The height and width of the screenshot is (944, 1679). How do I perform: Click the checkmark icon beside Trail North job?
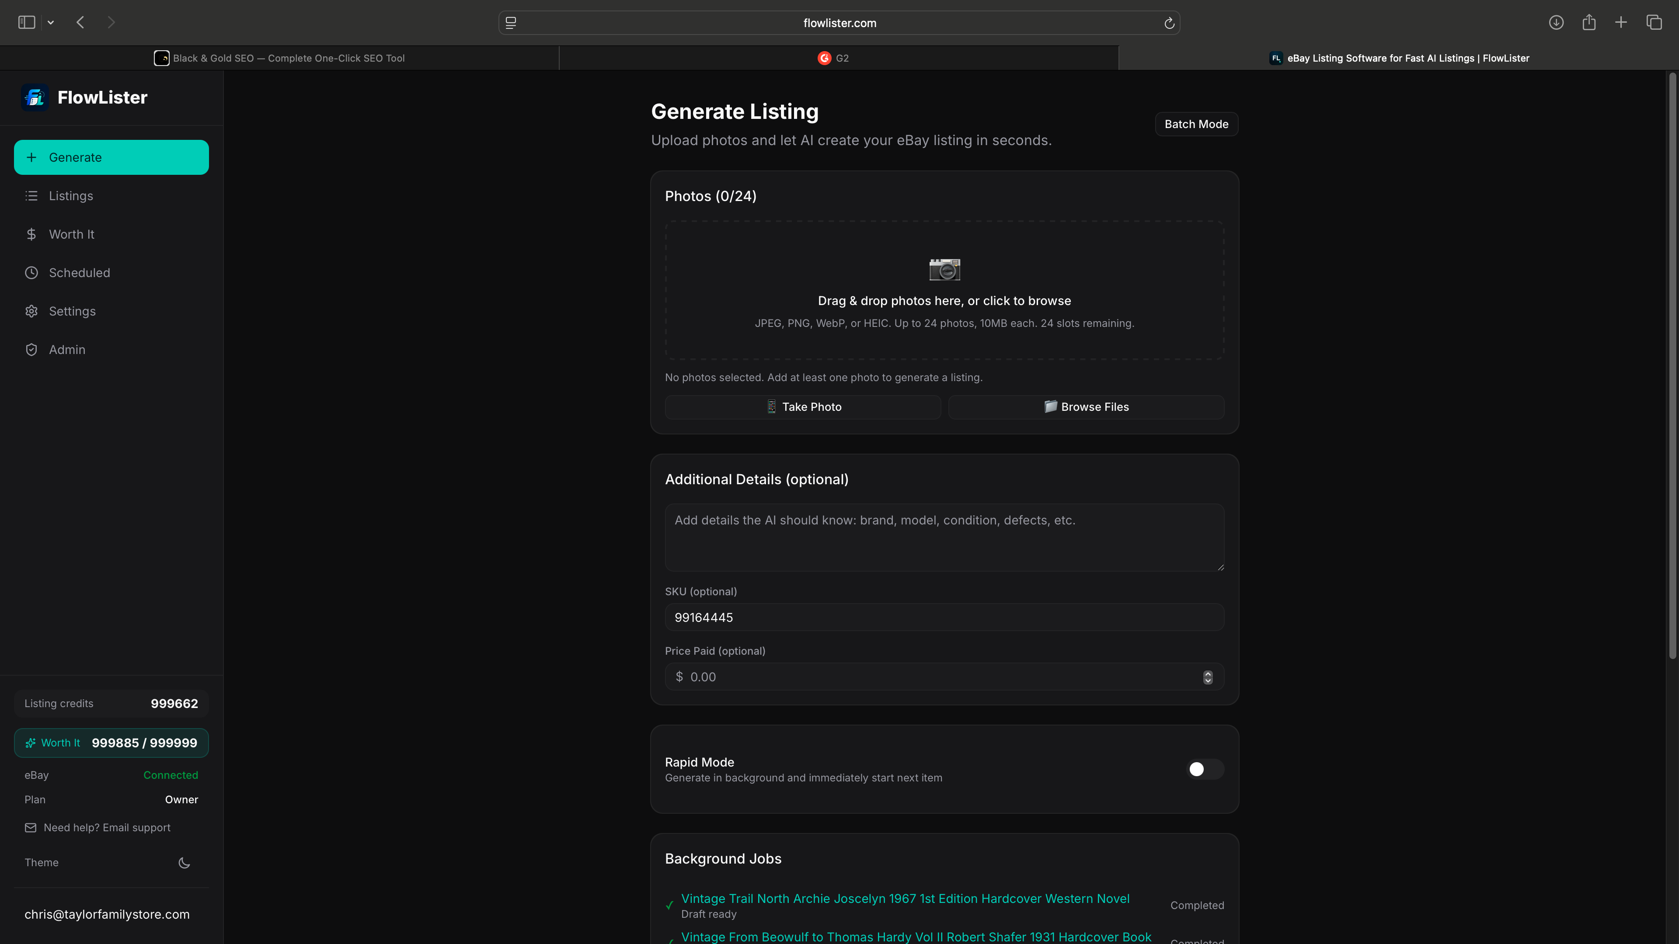click(x=669, y=906)
